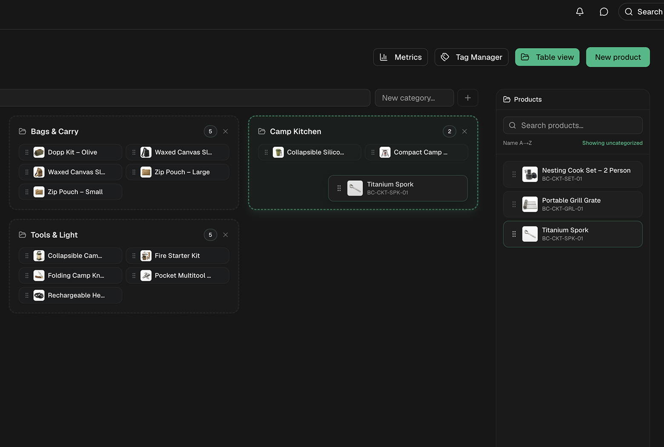Grab the drag handle of Nesting Cook Set

[514, 175]
